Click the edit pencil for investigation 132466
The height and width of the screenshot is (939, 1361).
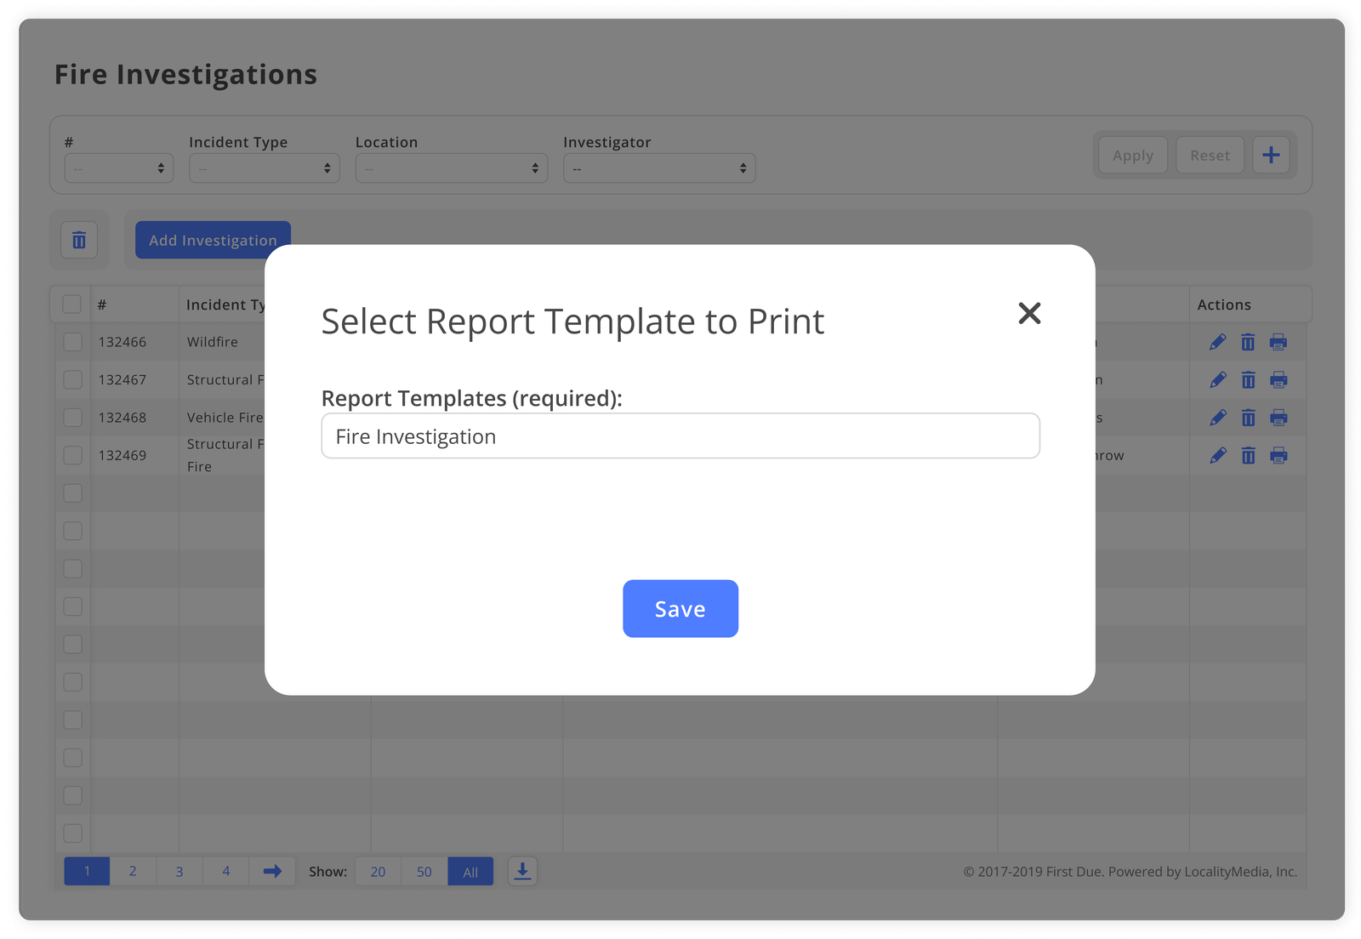pos(1217,342)
